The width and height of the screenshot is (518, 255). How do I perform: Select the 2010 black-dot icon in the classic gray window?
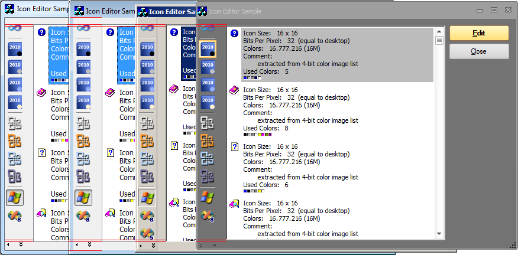pos(147,50)
